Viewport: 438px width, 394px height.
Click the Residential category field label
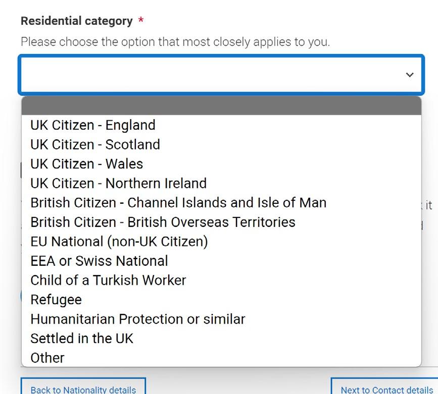(x=76, y=21)
